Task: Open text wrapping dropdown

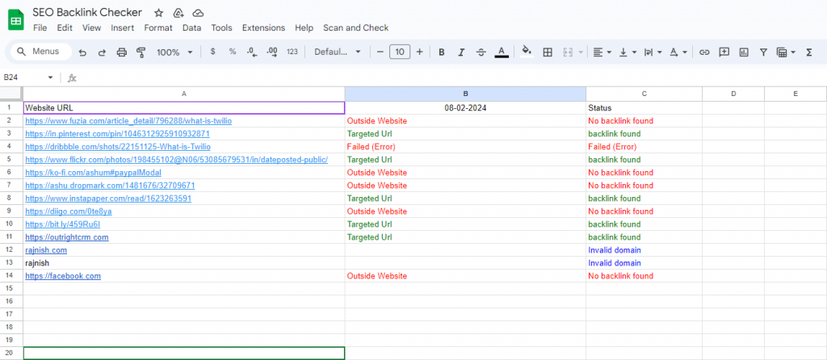Action: [x=653, y=52]
